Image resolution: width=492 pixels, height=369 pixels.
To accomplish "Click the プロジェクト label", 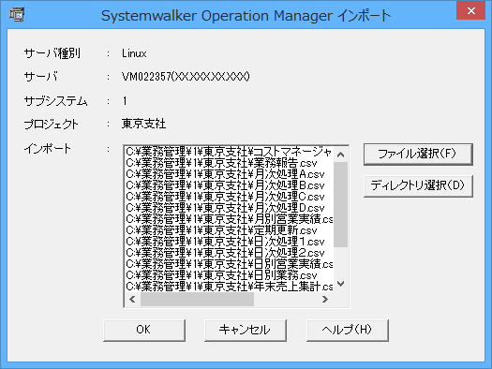I will (52, 125).
